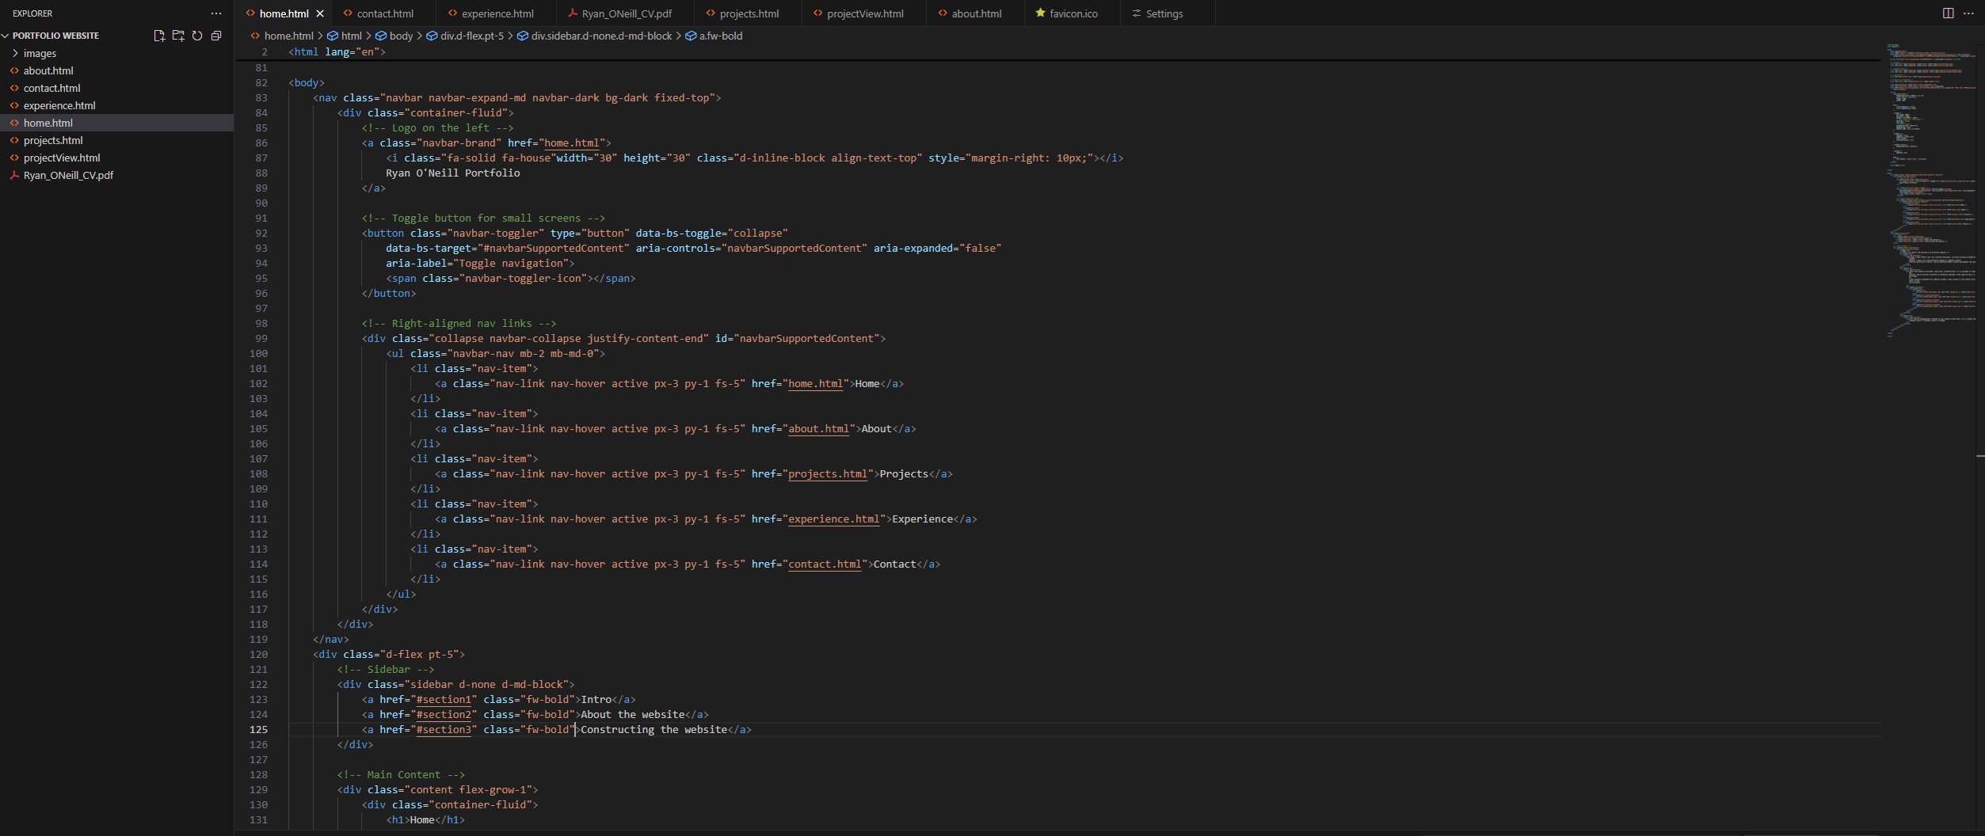Click the New Folder icon in Explorer

click(178, 36)
